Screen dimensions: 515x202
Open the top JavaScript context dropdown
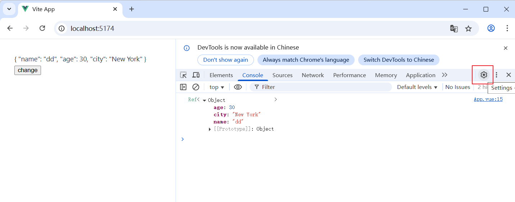pyautogui.click(x=217, y=87)
